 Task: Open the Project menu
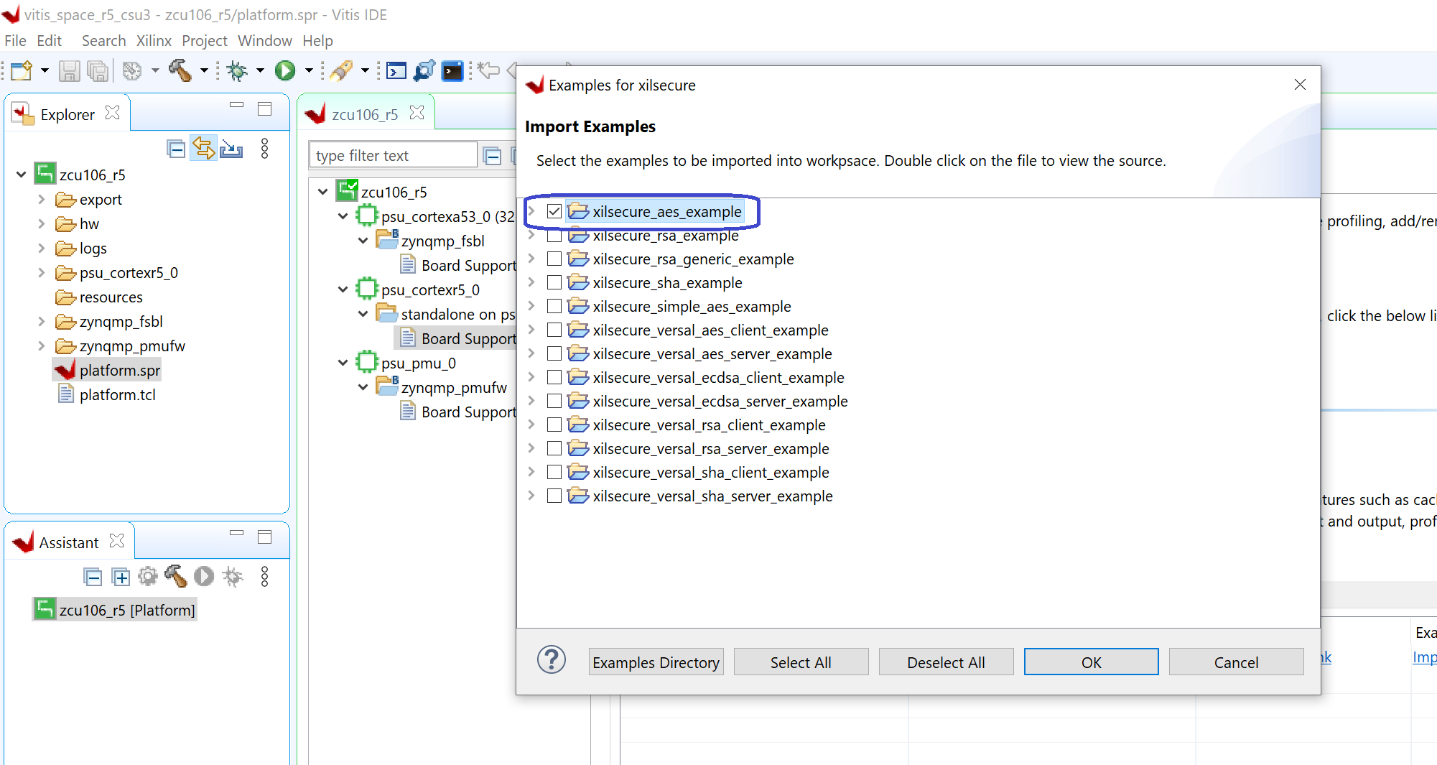(x=205, y=40)
